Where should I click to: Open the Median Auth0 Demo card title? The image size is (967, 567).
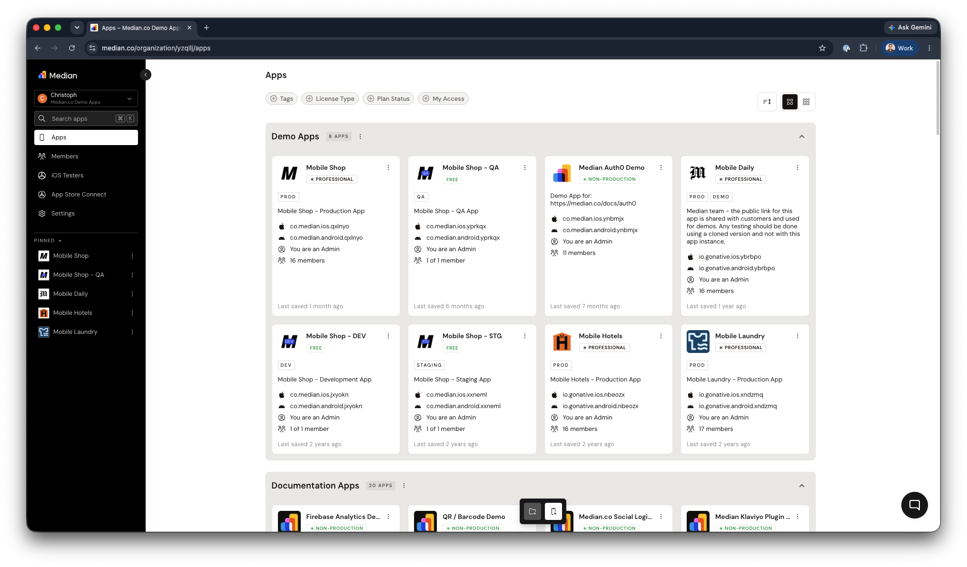[612, 167]
